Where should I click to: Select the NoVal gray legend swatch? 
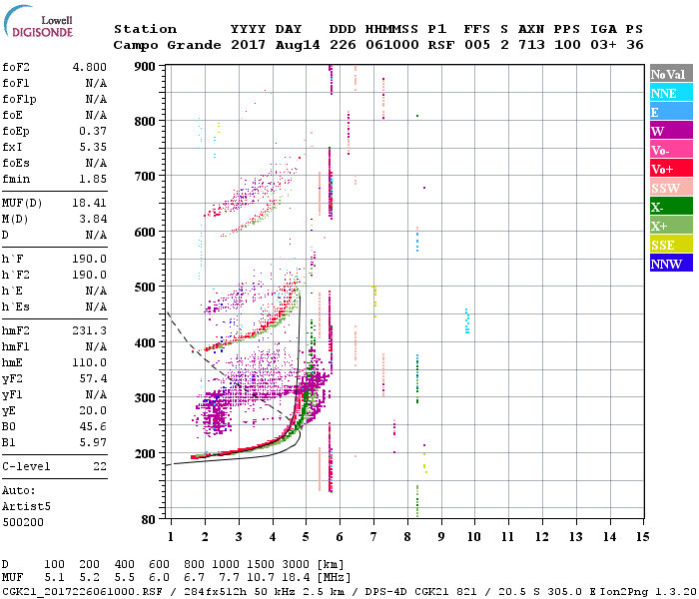(671, 74)
